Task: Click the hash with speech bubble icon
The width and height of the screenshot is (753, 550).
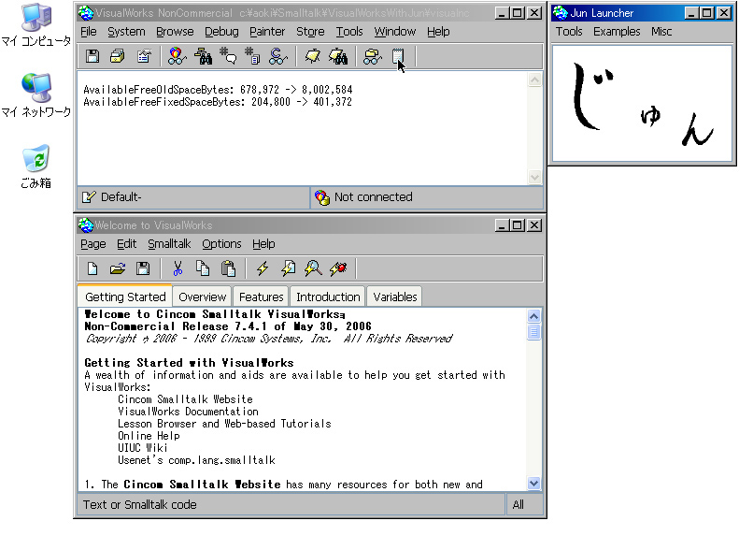Action: [x=228, y=56]
